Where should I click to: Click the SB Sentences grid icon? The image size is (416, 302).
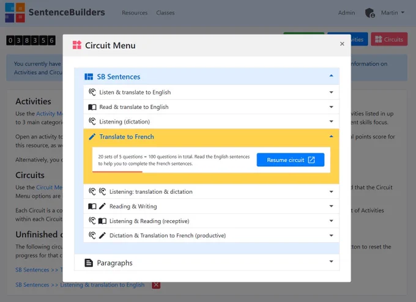pyautogui.click(x=89, y=77)
